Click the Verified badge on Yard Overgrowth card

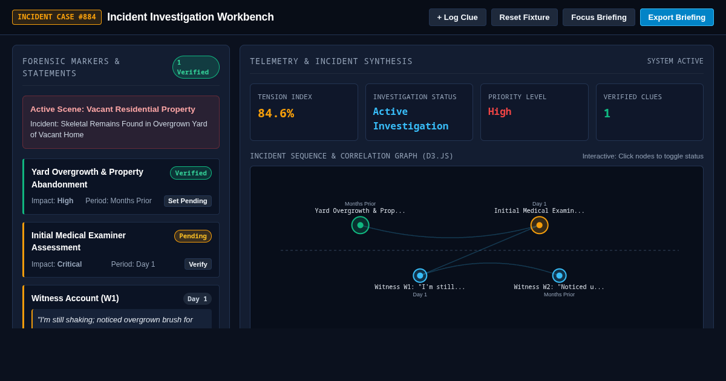click(191, 173)
